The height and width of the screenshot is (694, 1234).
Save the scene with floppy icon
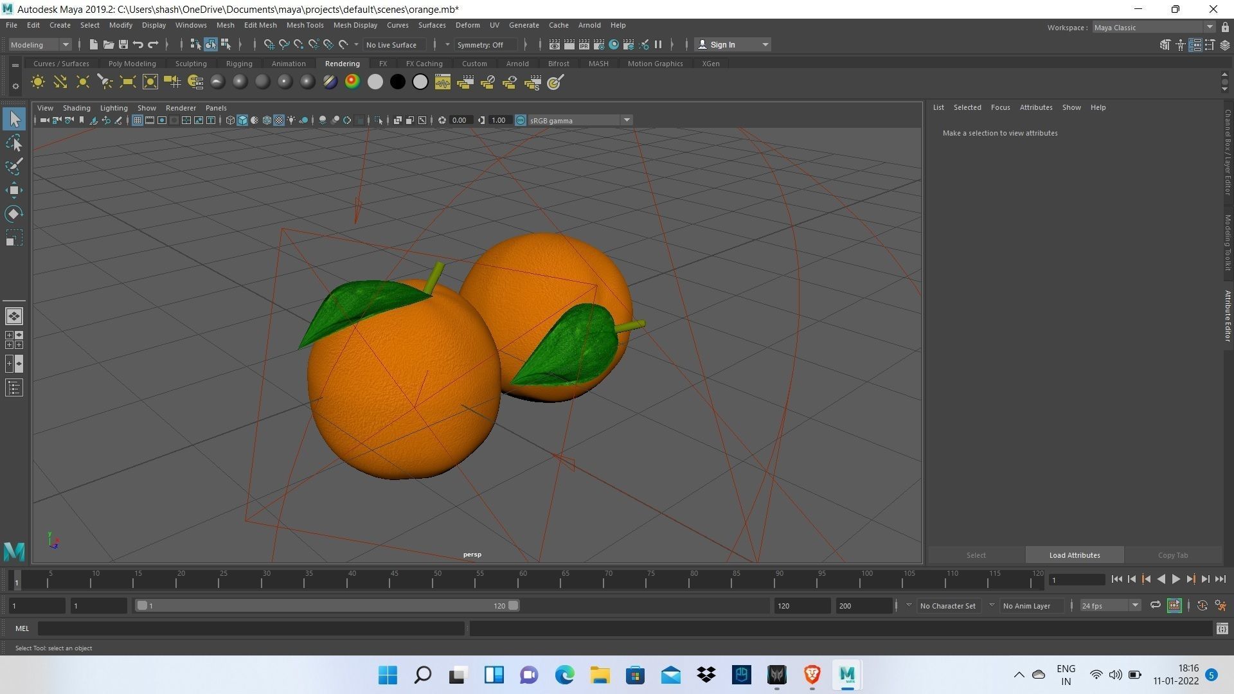[x=123, y=44]
